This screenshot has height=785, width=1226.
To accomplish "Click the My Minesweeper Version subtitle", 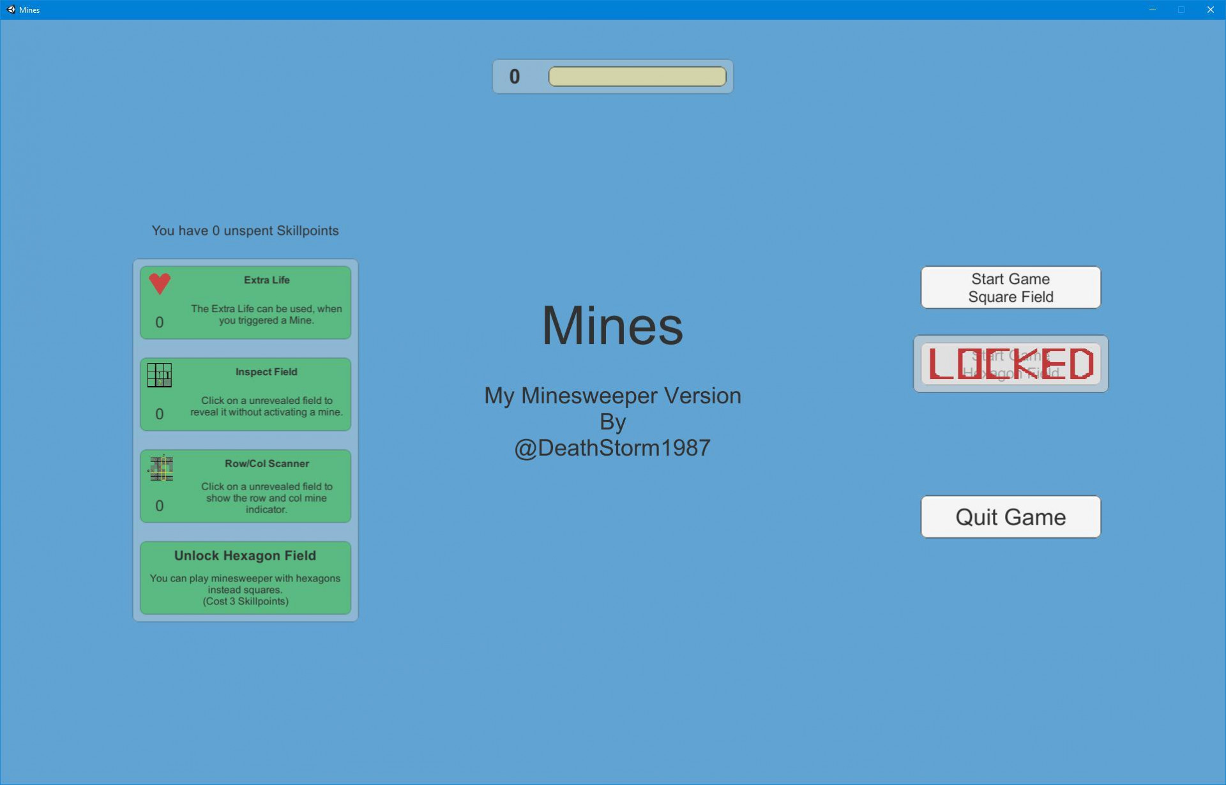I will [612, 396].
